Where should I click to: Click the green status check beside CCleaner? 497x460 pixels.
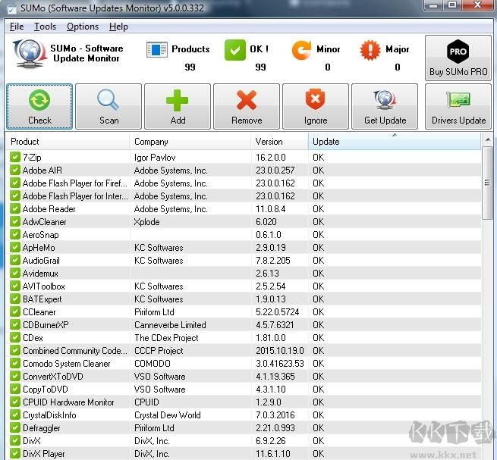[x=15, y=311]
